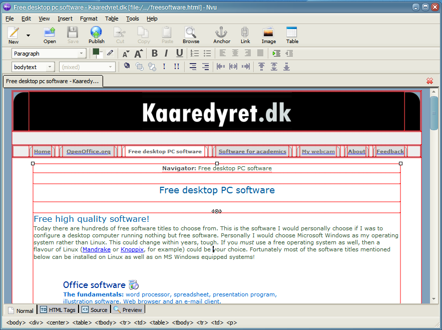Open the Insert menu
The width and height of the screenshot is (442, 330).
click(65, 19)
